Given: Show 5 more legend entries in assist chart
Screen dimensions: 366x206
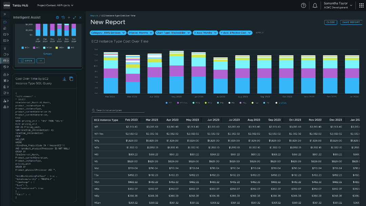Looking at the screenshot, I should 48,54.
